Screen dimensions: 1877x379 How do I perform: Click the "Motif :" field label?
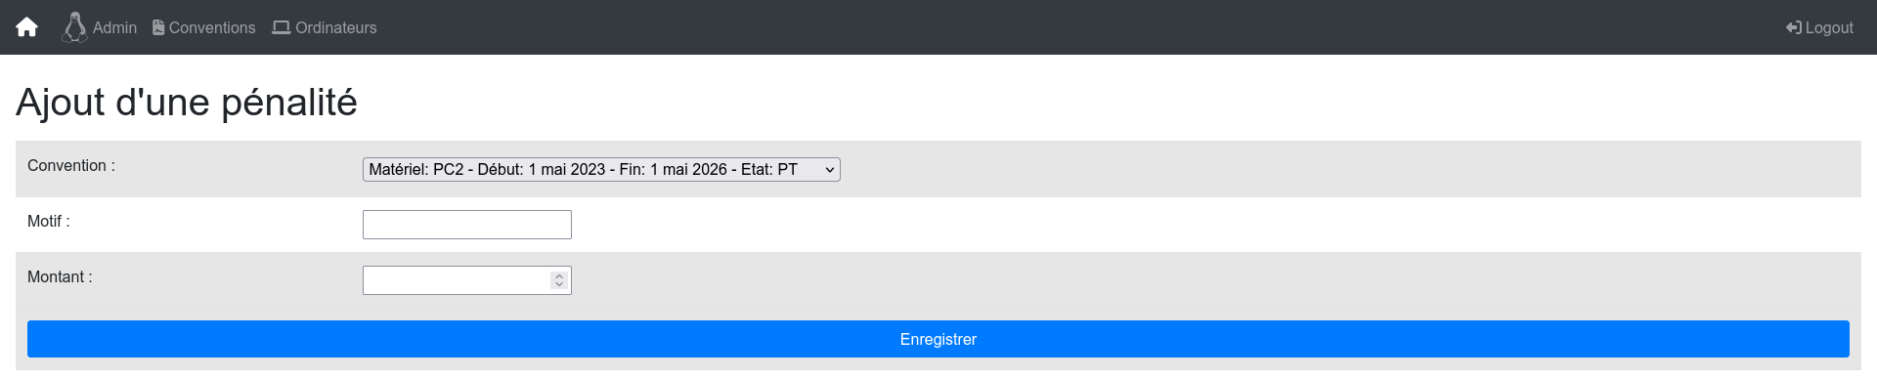(49, 222)
